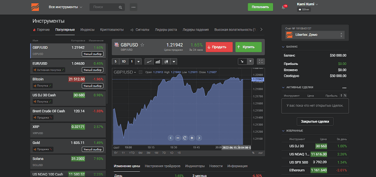Switch to Signals tab
This screenshot has height=177, width=376.
[x=140, y=30]
